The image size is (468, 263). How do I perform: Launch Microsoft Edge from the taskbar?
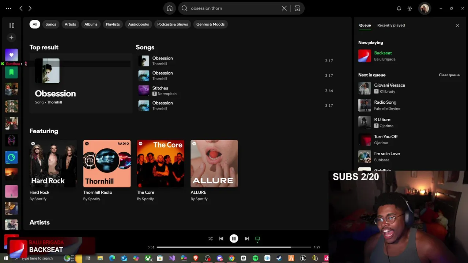(x=112, y=258)
